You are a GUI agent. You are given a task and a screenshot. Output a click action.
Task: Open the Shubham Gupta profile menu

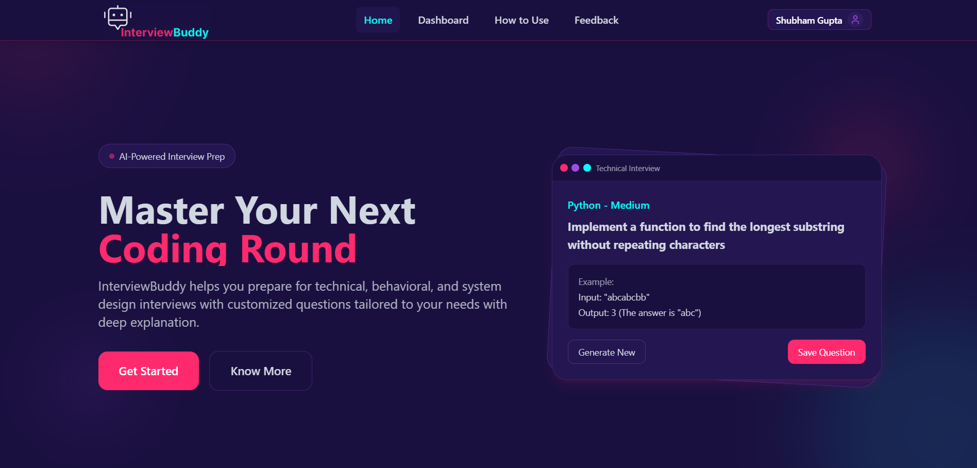pos(808,20)
